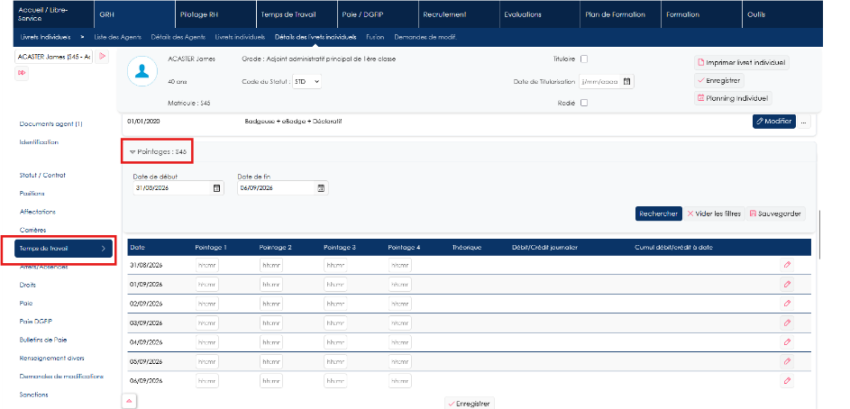Open Documents agent (1) in sidebar

click(x=51, y=124)
